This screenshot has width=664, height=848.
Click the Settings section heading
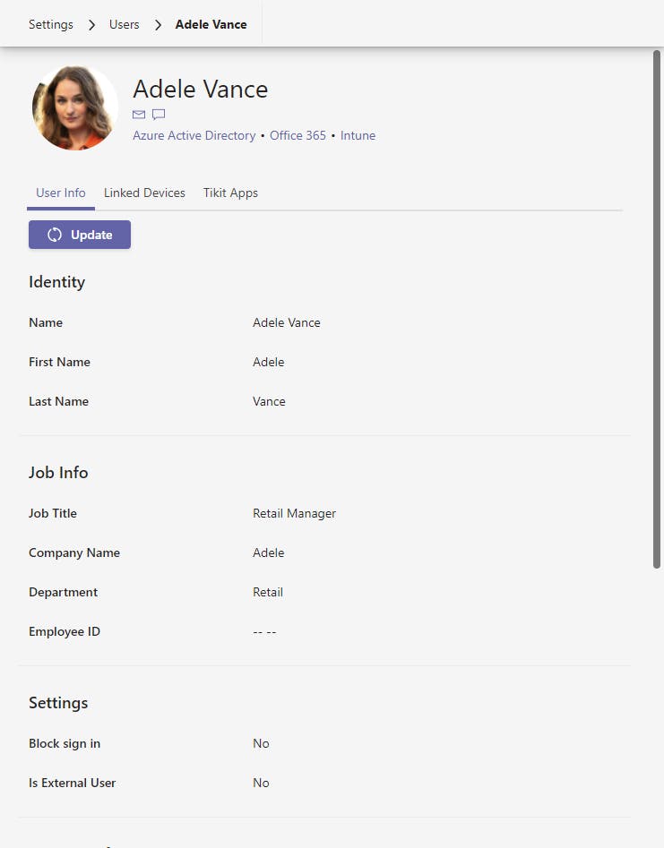point(58,703)
